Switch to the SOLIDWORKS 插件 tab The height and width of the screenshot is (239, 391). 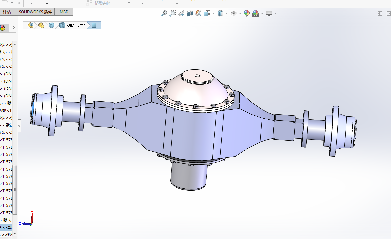click(x=35, y=12)
